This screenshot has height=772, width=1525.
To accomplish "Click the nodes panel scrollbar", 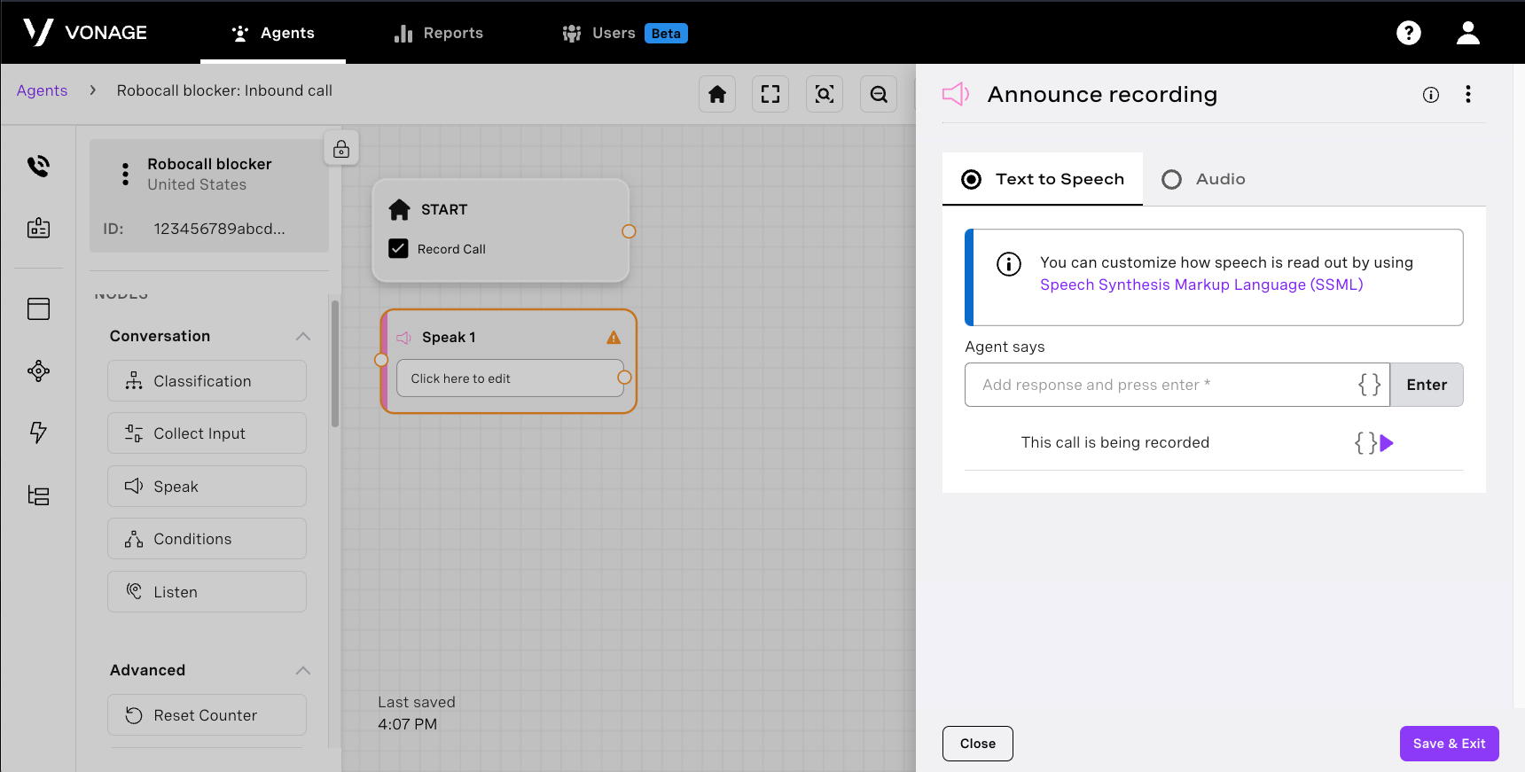I will point(335,363).
